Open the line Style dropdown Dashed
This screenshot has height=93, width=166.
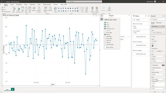click(158, 56)
